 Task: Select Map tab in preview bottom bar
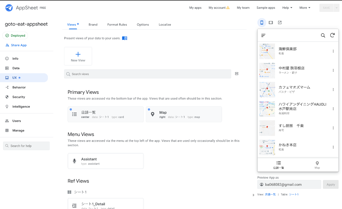point(317,165)
